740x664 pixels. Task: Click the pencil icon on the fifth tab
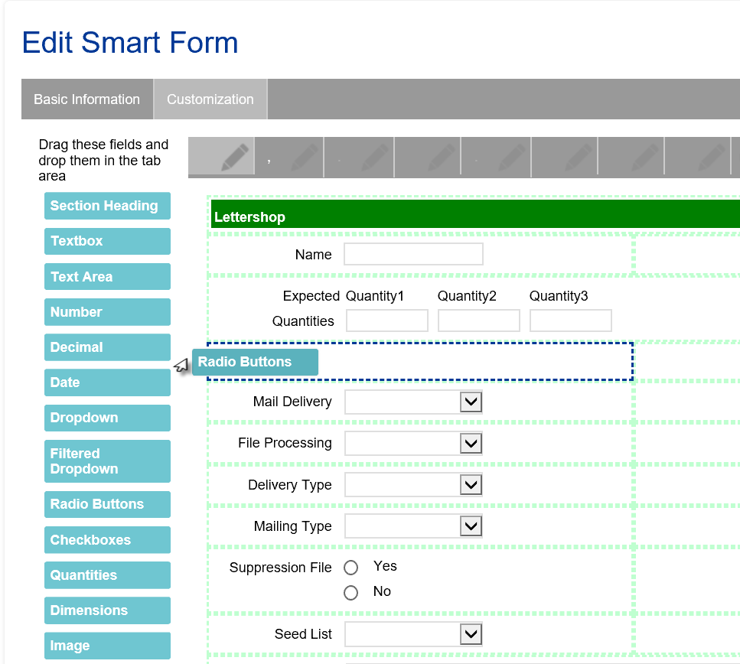pyautogui.click(x=511, y=157)
